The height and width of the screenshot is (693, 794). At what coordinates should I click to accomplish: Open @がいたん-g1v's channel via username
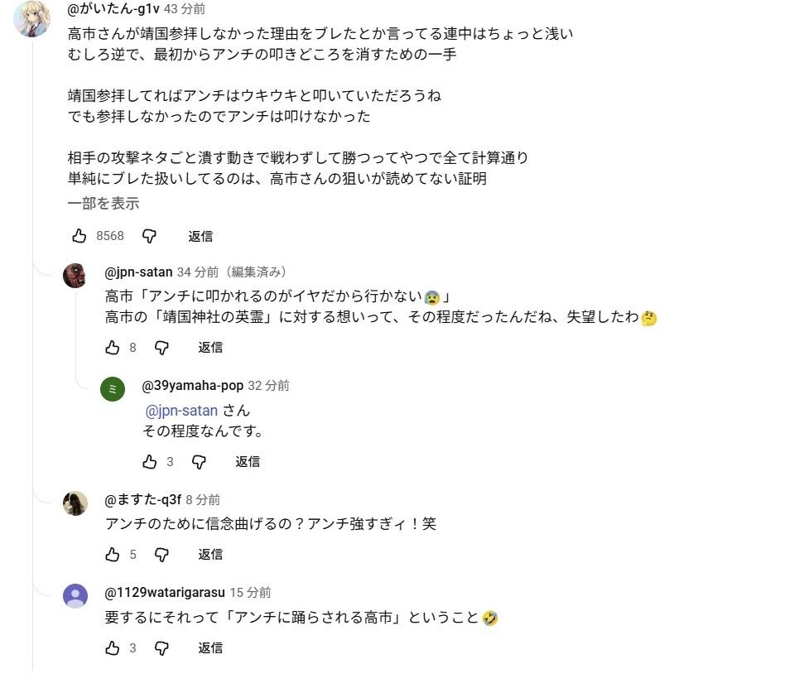pyautogui.click(x=114, y=9)
